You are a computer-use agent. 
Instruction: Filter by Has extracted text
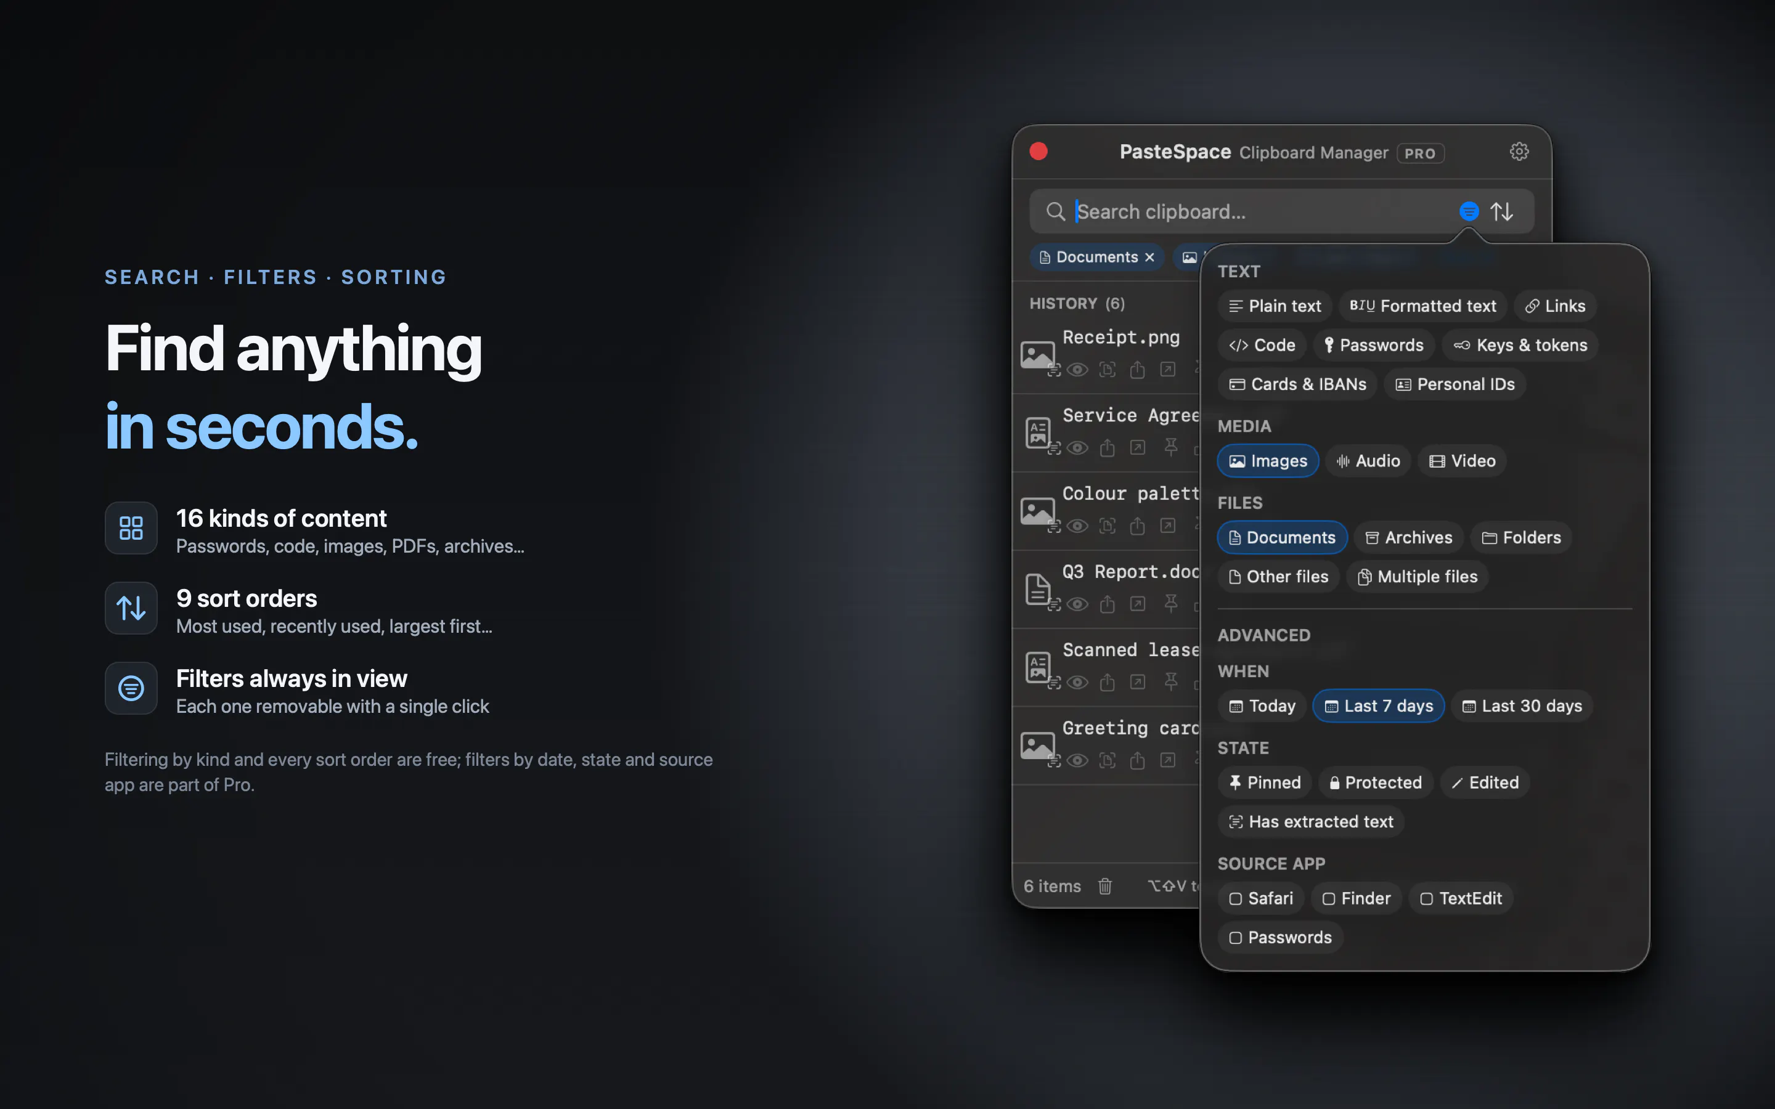pyautogui.click(x=1311, y=821)
